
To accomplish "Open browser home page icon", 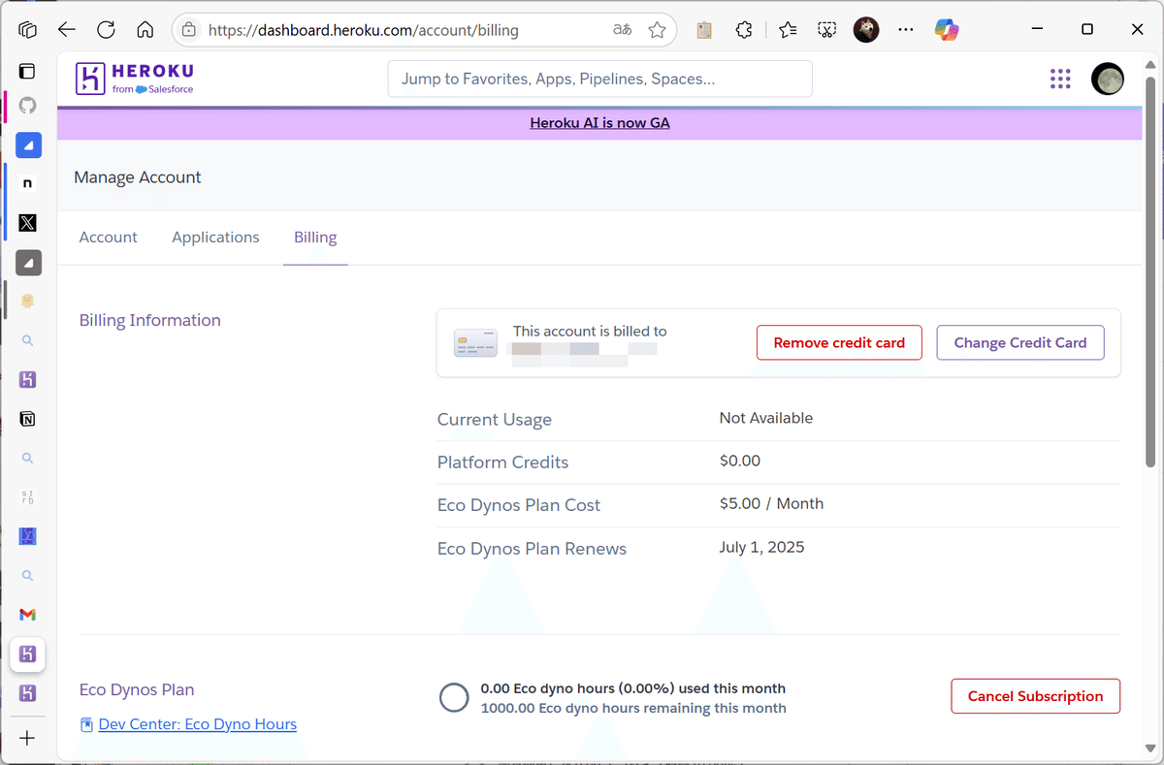I will coord(145,29).
